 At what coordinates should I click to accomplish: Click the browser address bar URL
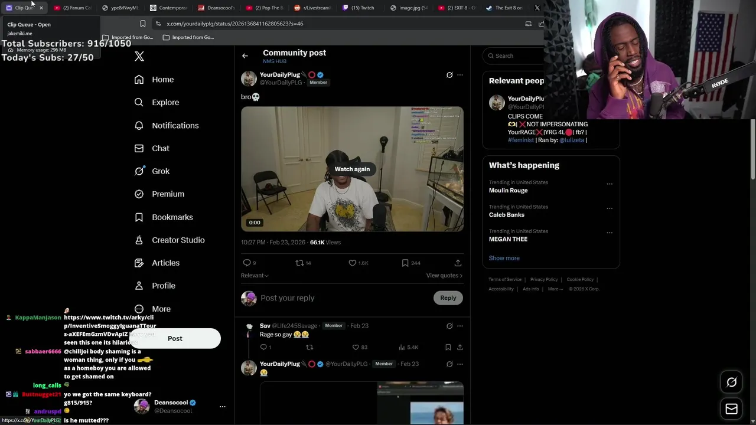pos(234,24)
